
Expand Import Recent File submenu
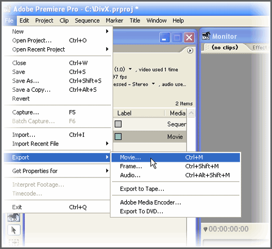[x=58, y=144]
